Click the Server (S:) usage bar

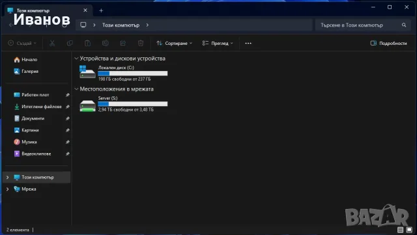[x=133, y=104]
